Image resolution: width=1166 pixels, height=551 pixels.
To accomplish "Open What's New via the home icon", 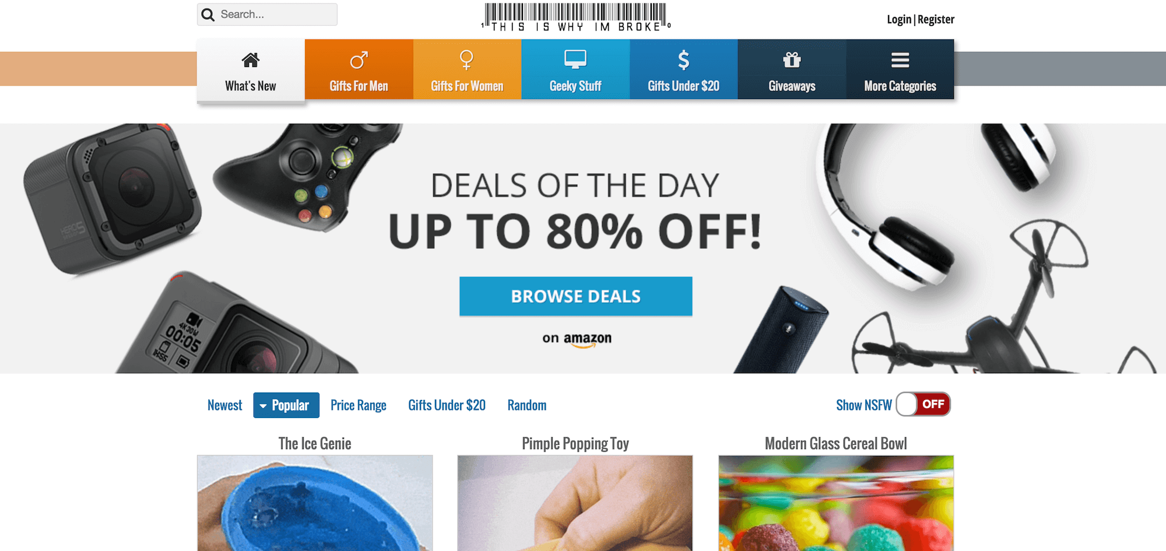I will pyautogui.click(x=251, y=59).
